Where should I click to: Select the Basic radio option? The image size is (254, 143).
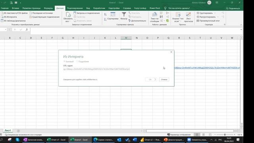coord(69,62)
